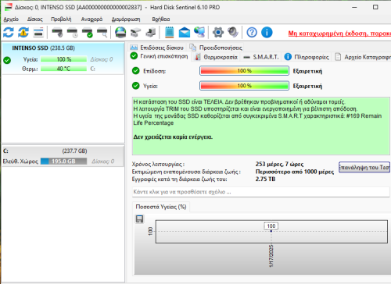Open the Δίσκος menu

(x=34, y=20)
